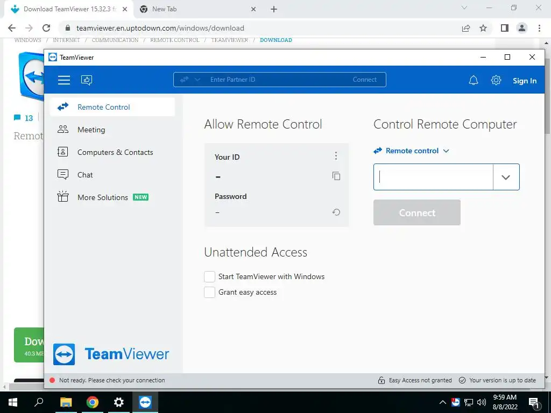Show hidden system tray icons

pyautogui.click(x=443, y=402)
